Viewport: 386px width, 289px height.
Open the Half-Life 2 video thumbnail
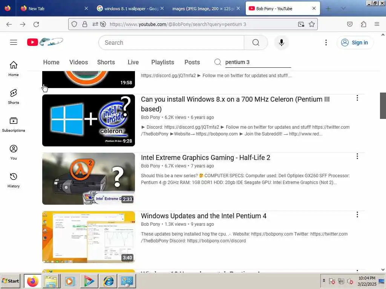click(89, 179)
